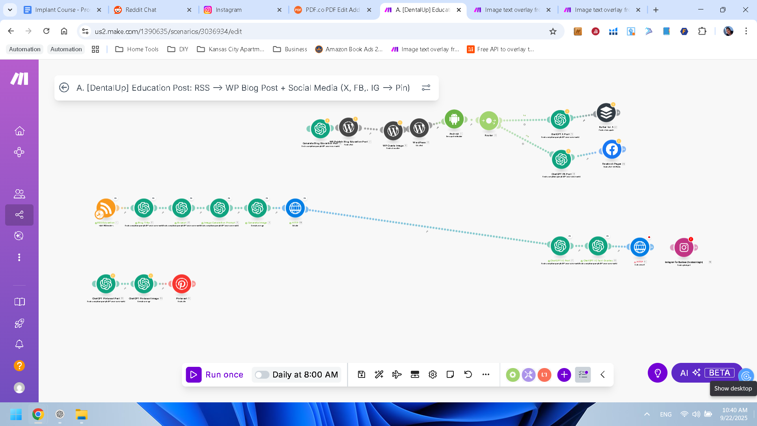Open scenario options sliders icon next to title
This screenshot has height=426, width=757.
tap(426, 88)
